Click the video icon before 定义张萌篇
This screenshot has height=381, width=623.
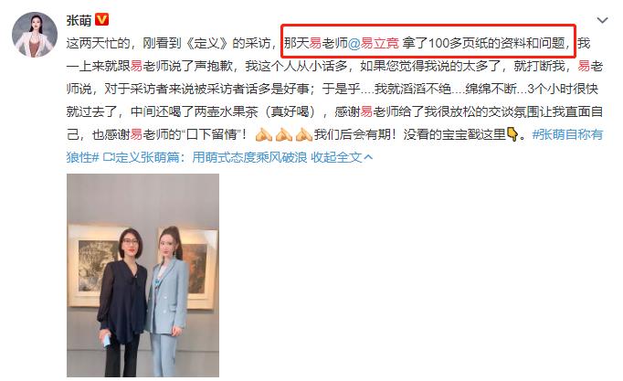tap(109, 157)
